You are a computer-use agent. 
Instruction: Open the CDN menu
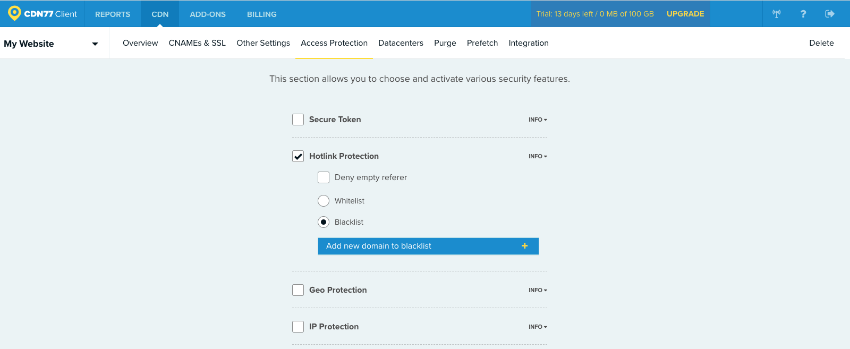click(160, 14)
